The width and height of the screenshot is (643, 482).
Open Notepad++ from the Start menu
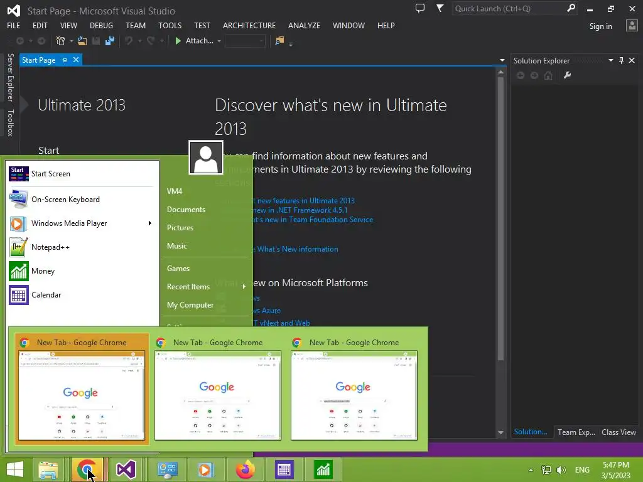[82, 247]
